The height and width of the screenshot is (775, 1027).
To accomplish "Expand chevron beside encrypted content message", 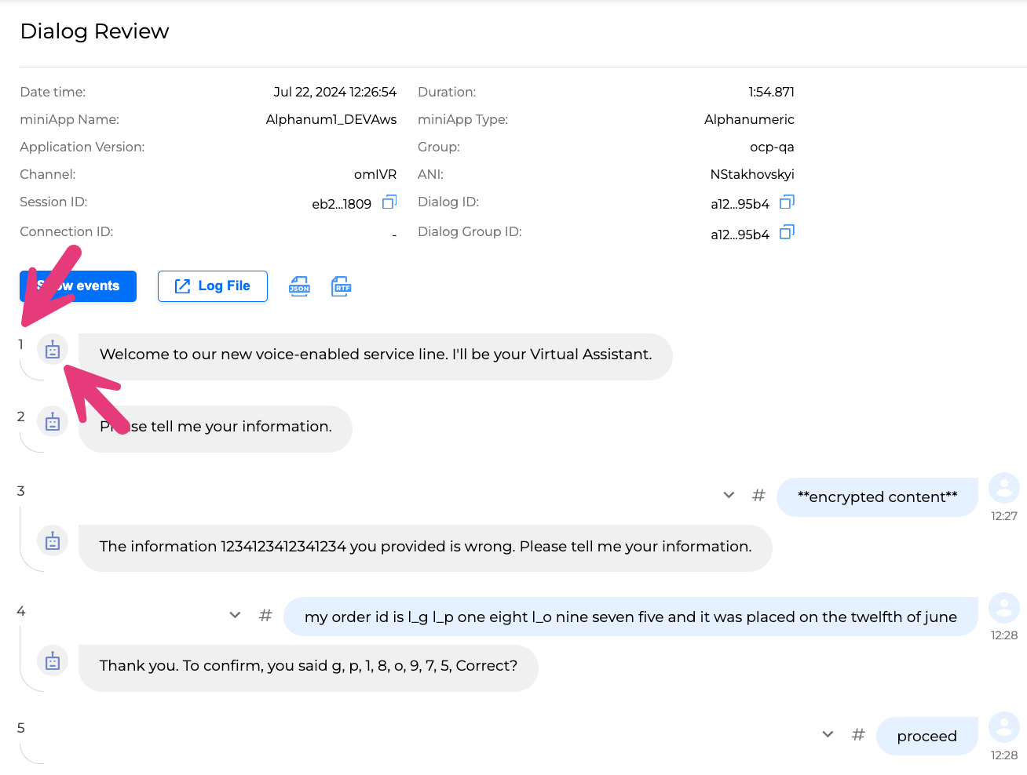I will pyautogui.click(x=729, y=496).
